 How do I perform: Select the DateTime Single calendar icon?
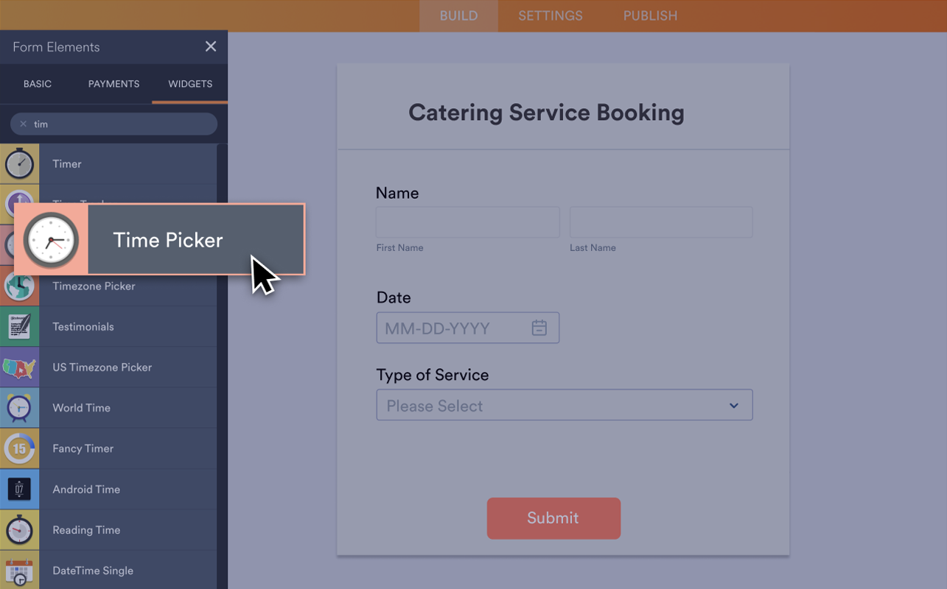click(18, 570)
